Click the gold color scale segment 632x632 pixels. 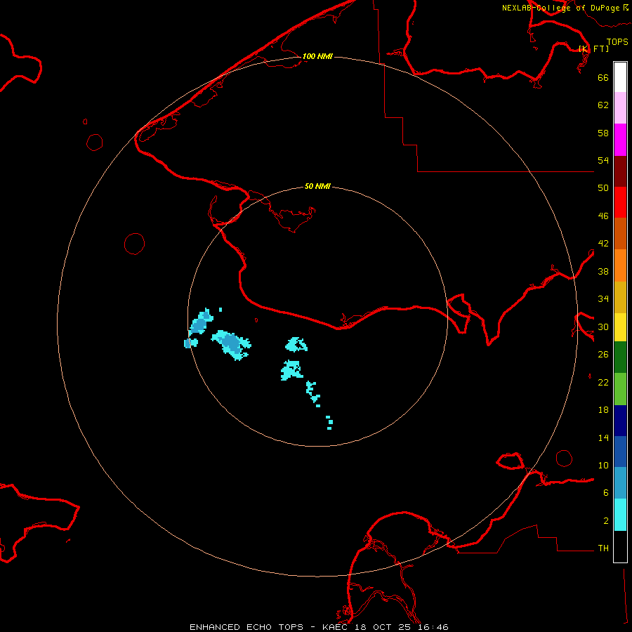(620, 297)
